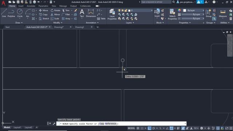Viewport: 233px width, 131px height.
Task: Click the Erase pencil icon
Action: (x=75, y=11)
